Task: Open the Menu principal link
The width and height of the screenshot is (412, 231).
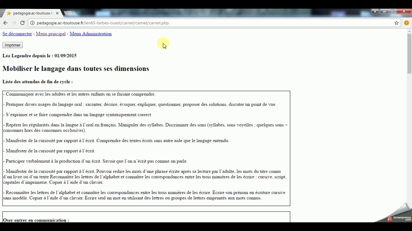Action: click(51, 34)
